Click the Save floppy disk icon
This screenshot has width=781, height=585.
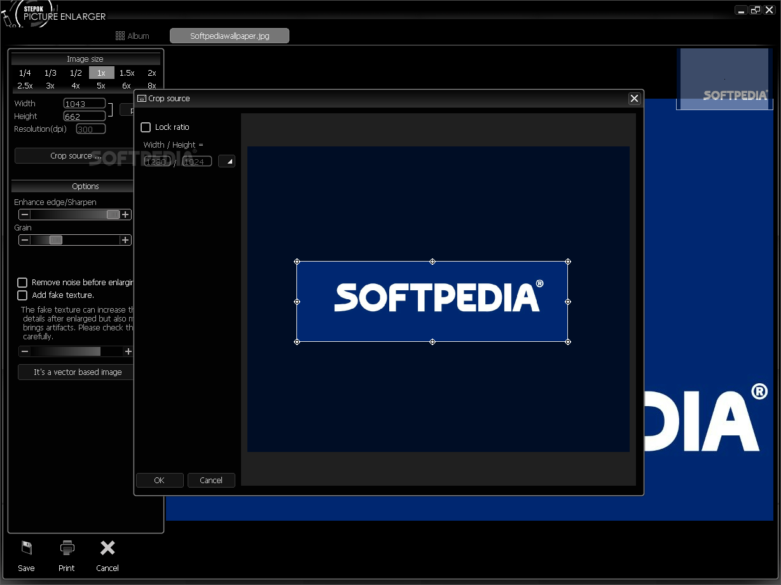(x=26, y=547)
